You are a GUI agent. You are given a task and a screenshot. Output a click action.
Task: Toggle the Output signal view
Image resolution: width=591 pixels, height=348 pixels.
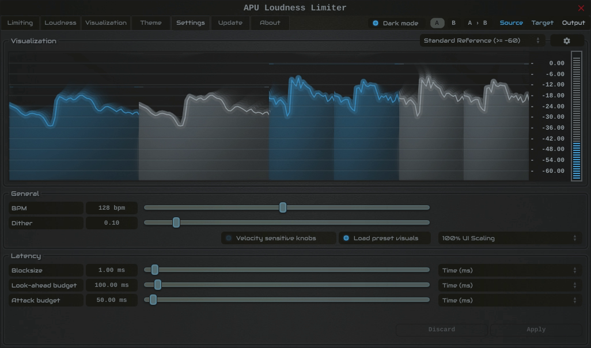(573, 23)
